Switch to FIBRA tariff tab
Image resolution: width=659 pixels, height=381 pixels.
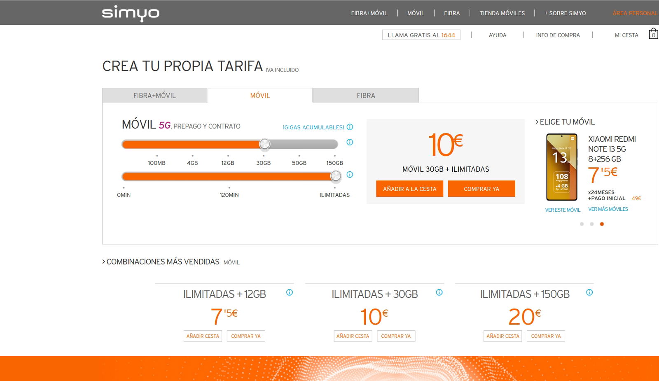tap(366, 95)
